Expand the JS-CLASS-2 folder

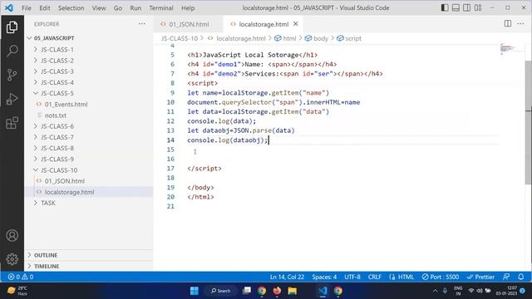[89, 61]
